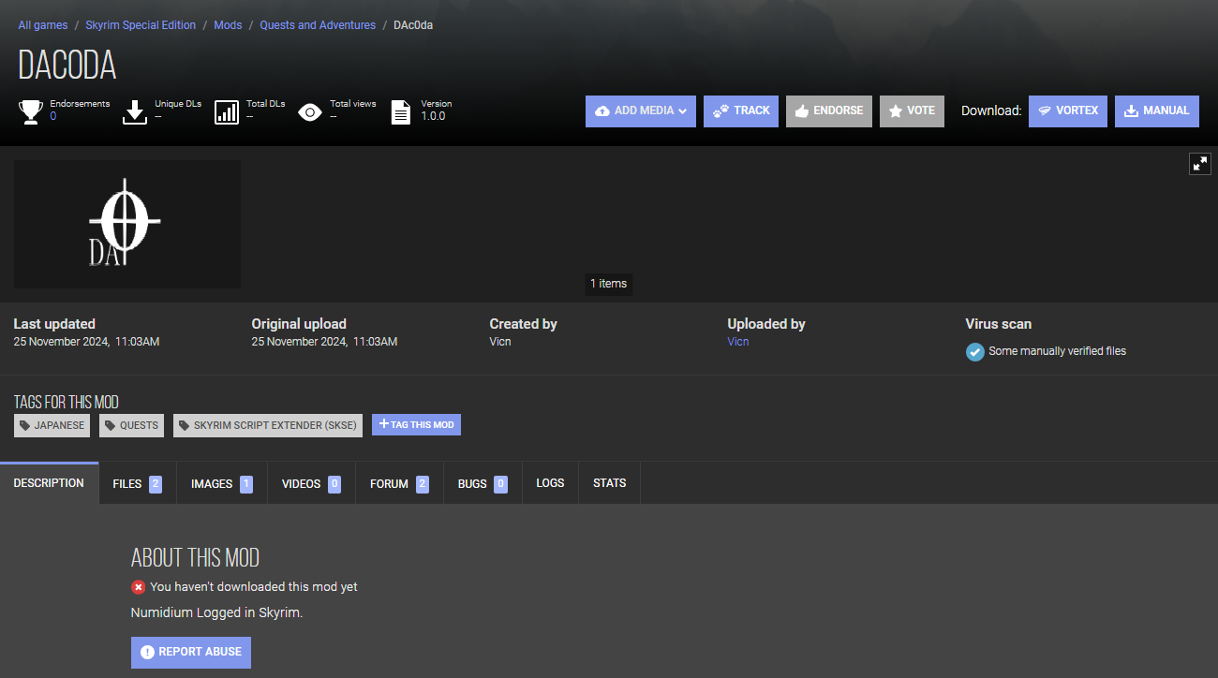Open the Skyrim Script Extender (SKSE) tag

tap(268, 425)
